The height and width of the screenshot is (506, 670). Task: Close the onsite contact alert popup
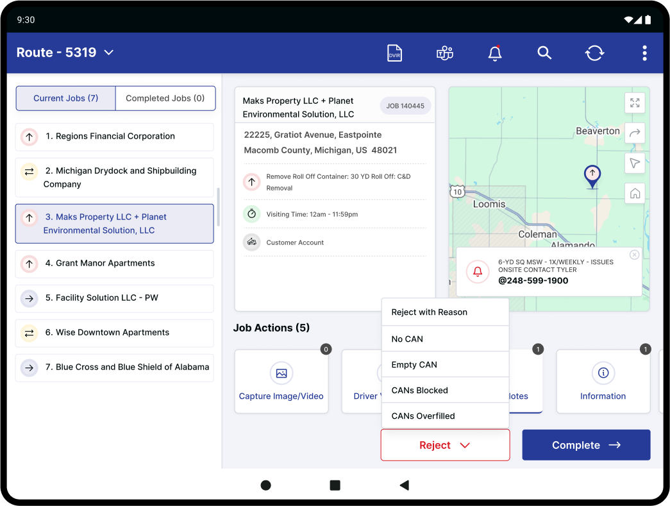coord(635,255)
